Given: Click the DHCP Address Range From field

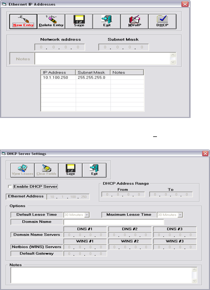Looking at the screenshot, I should (123, 195).
